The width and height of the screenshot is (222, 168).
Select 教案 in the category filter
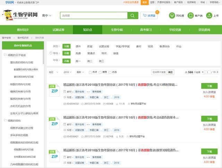tap(90, 46)
